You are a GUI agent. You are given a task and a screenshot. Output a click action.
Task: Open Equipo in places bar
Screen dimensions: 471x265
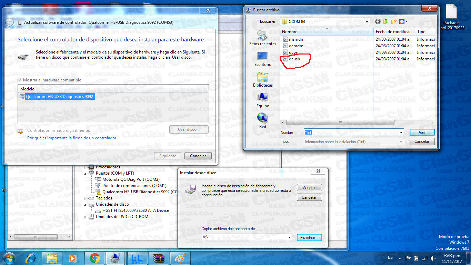(263, 100)
